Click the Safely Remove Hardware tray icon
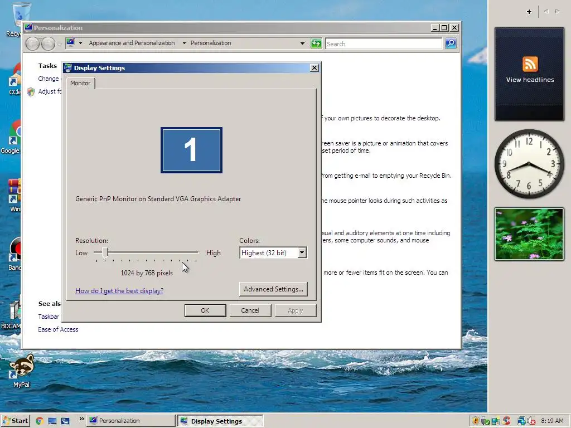The image size is (571, 428). tap(486, 421)
